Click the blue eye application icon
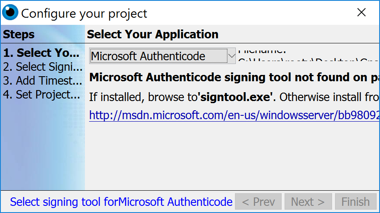 coord(10,12)
